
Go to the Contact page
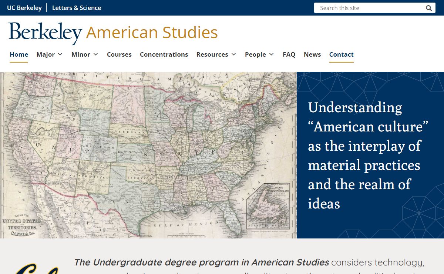(x=341, y=54)
